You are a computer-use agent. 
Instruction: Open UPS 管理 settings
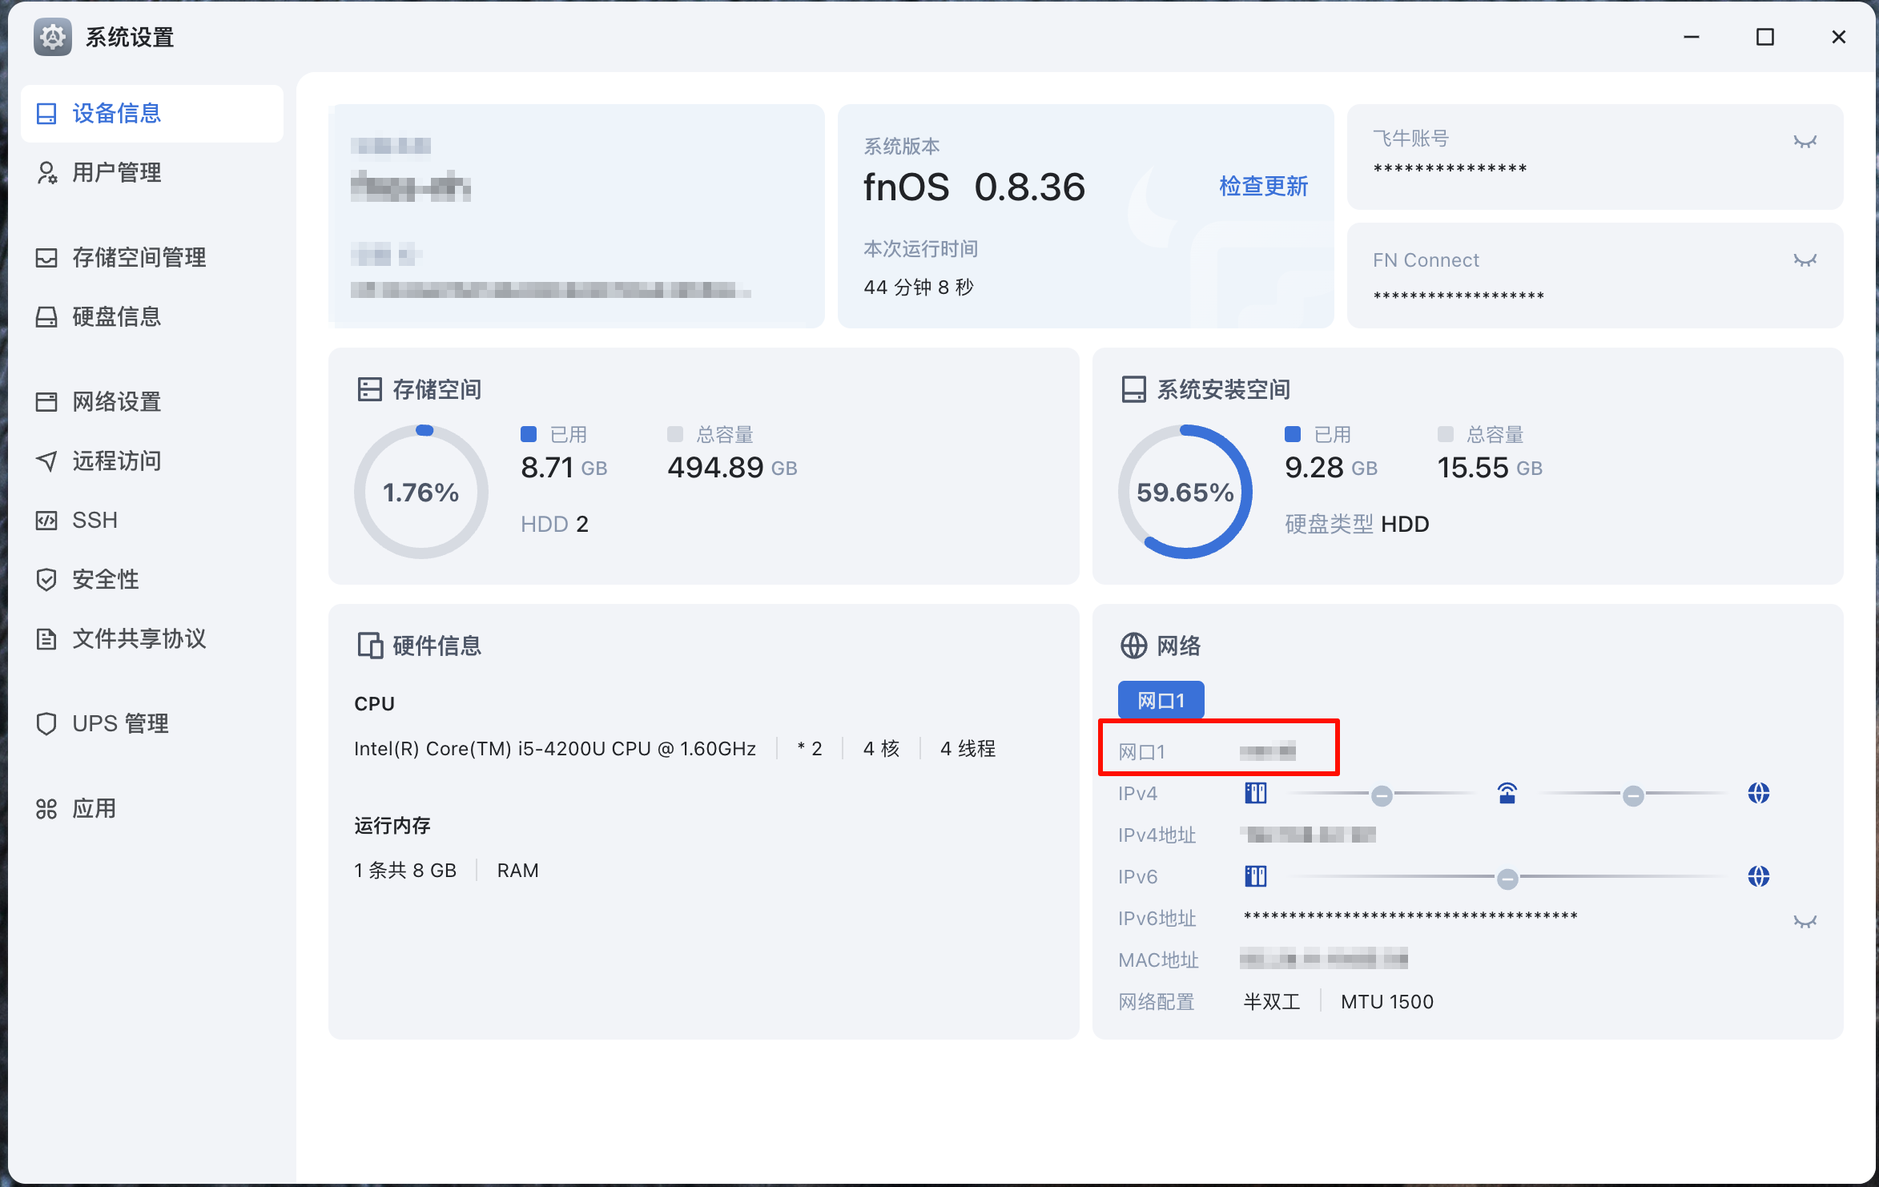(x=120, y=723)
